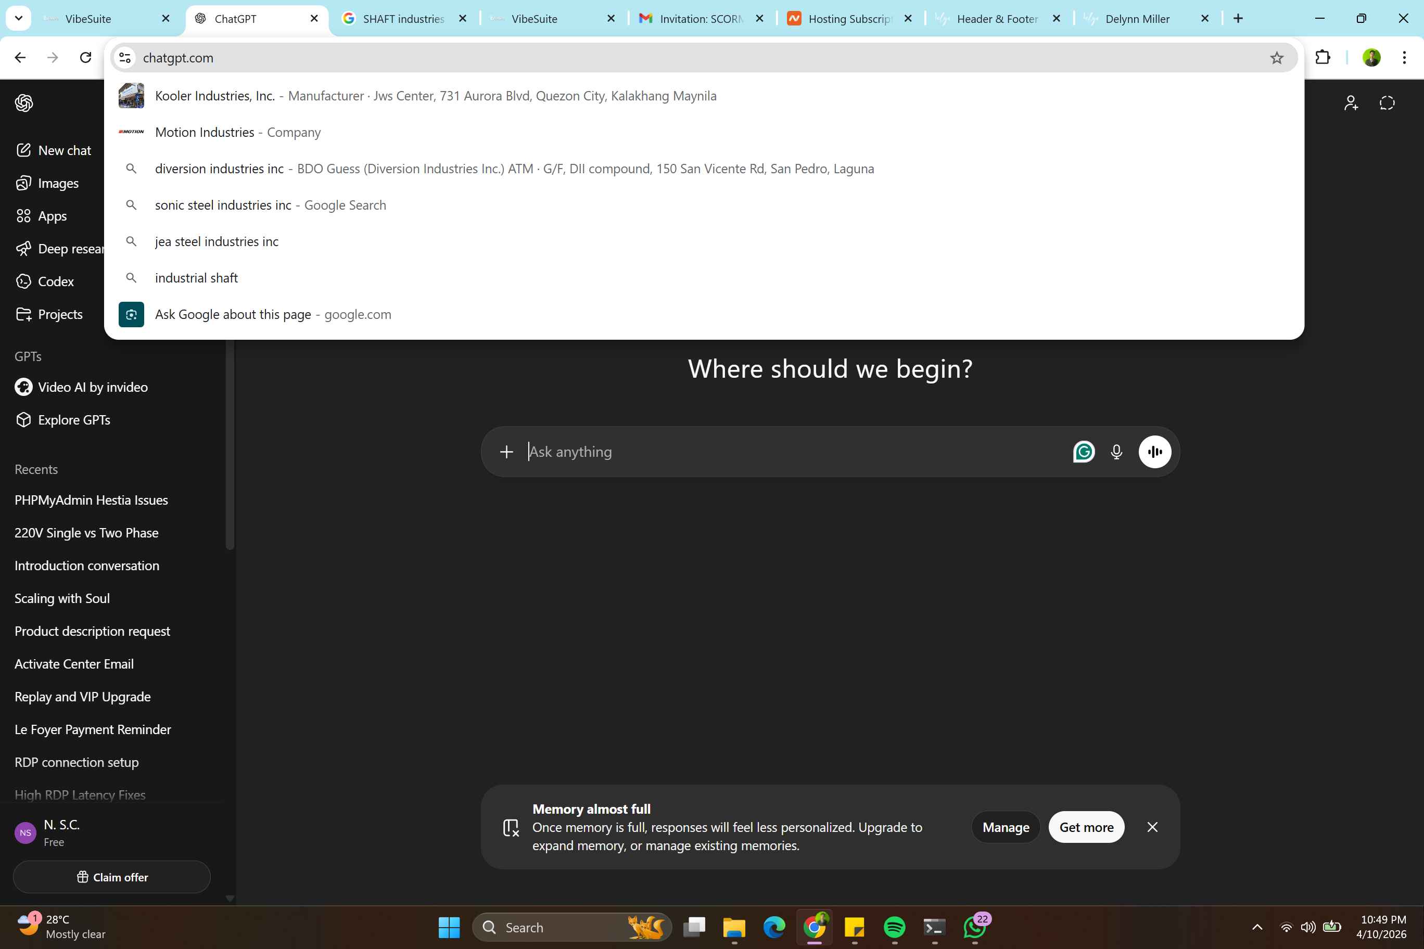Click the sidebar vertical scrollbar
This screenshot has height=949, width=1424.
[x=230, y=445]
